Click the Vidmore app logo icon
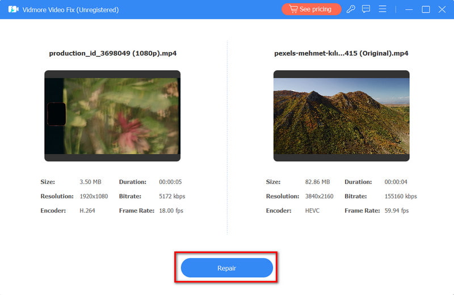454x295 pixels. (x=13, y=10)
